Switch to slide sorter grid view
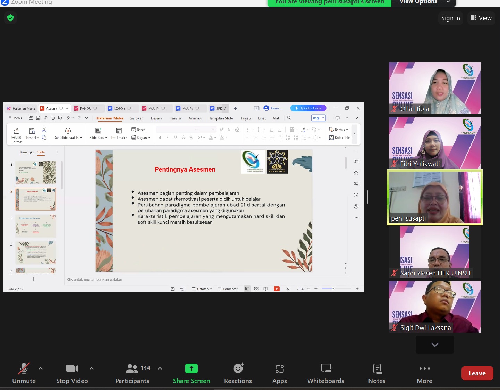 click(x=256, y=289)
